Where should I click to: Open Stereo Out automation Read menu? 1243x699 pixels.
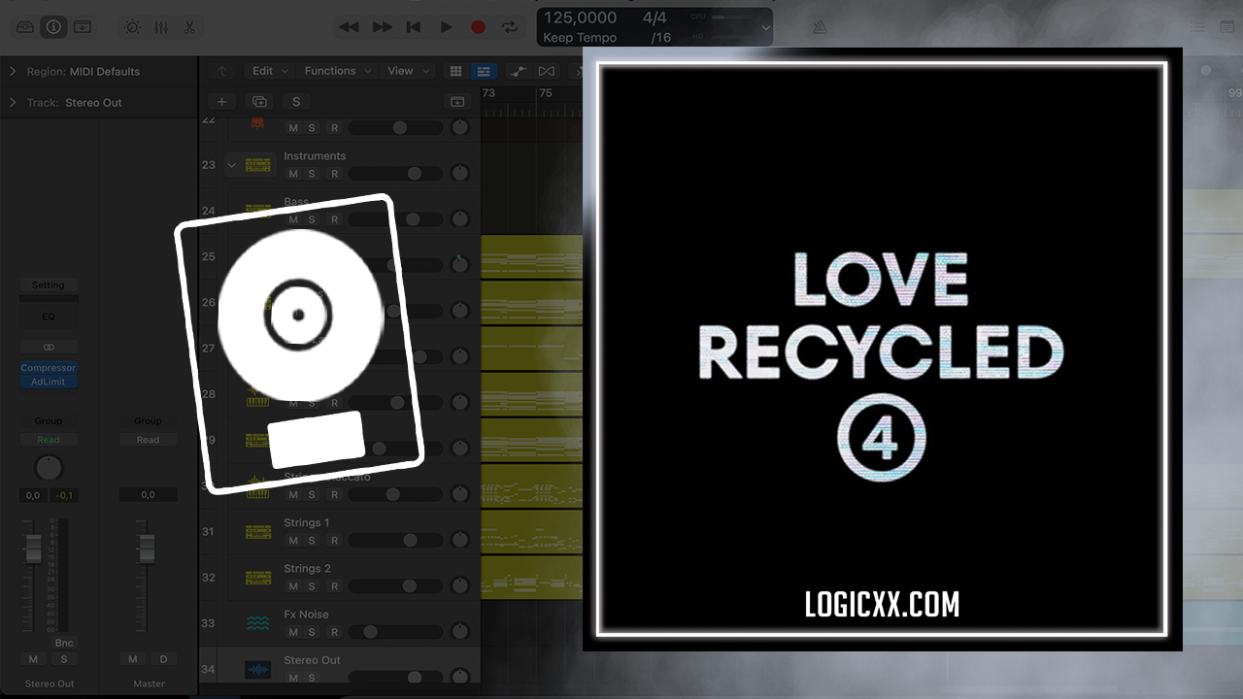[49, 440]
